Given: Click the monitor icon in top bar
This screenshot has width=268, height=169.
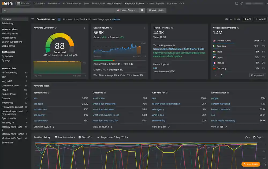Looking at the screenshot, I should point(237,3).
